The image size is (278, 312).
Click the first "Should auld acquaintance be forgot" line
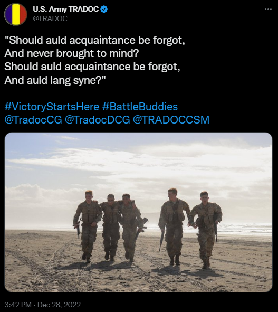(94, 40)
